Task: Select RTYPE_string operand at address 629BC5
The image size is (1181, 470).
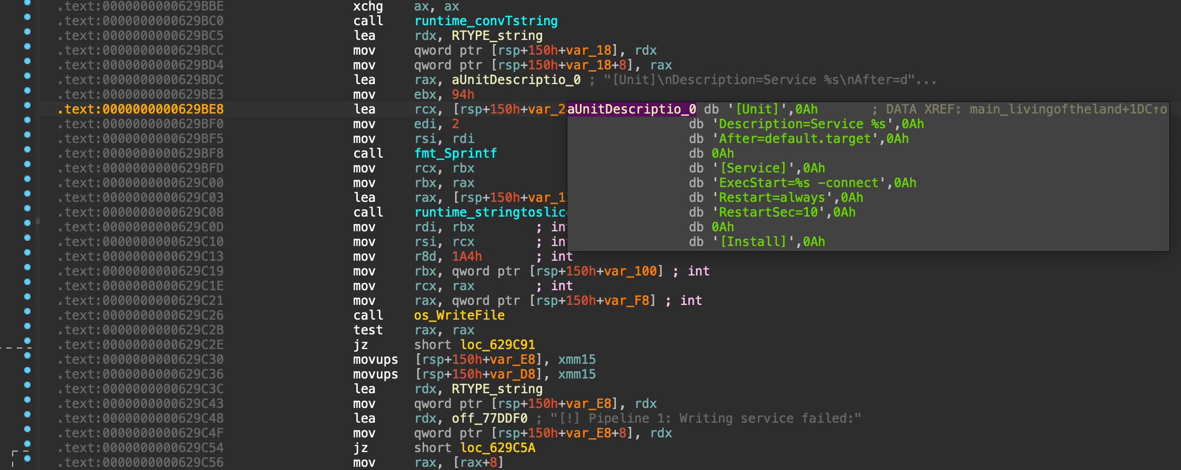Action: [x=497, y=36]
